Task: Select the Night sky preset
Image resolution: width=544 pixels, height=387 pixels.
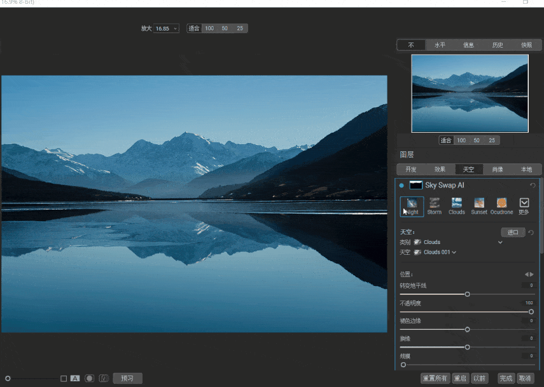Action: point(412,206)
